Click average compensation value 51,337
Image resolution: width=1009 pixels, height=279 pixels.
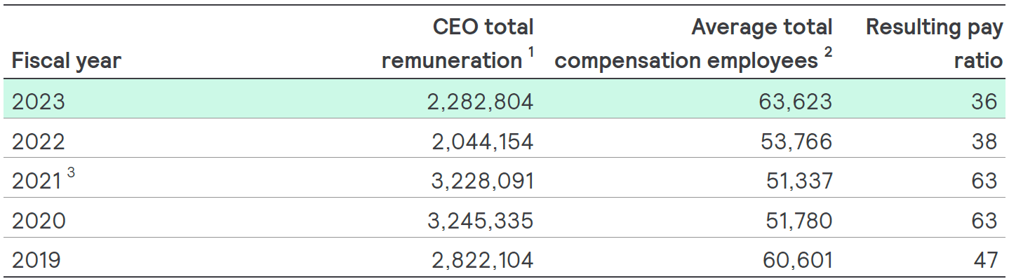click(x=799, y=182)
